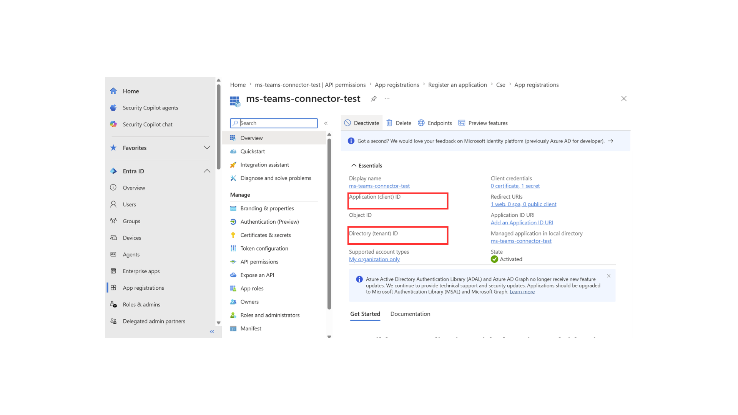Click the Users person icon
The width and height of the screenshot is (738, 415).
tap(113, 204)
